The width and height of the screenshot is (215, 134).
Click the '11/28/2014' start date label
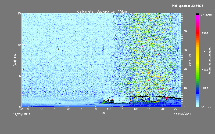coord(22,114)
